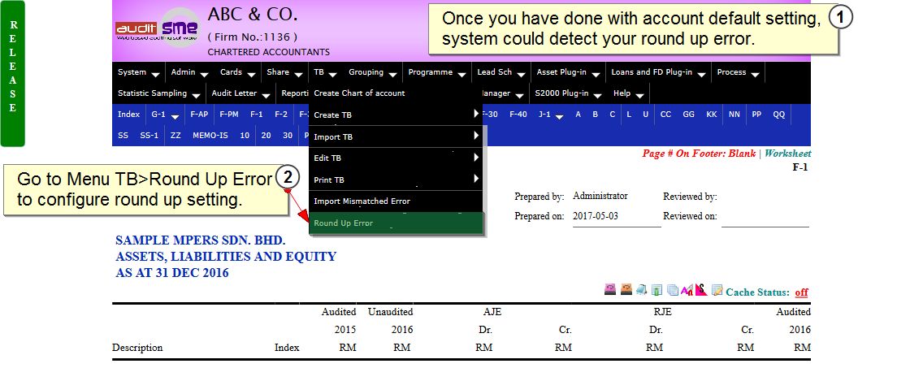
Task: Click the copy pages icon
Action: point(672,290)
